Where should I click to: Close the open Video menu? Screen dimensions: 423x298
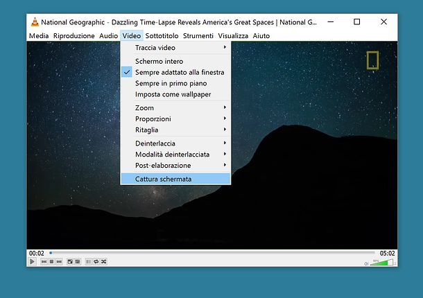131,36
